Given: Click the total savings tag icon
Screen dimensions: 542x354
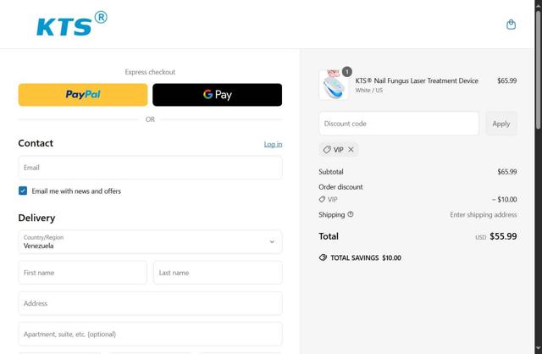Looking at the screenshot, I should tap(323, 257).
